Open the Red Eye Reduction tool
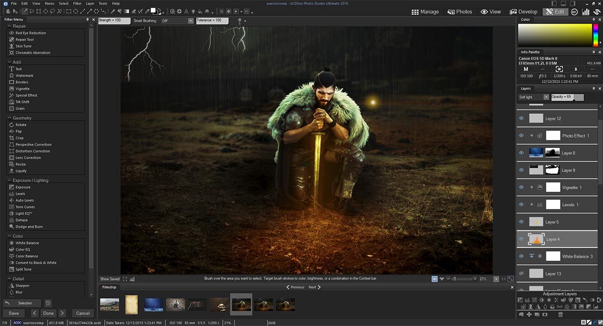 coord(31,33)
